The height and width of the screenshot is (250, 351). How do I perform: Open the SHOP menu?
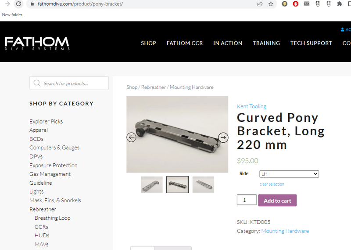148,43
